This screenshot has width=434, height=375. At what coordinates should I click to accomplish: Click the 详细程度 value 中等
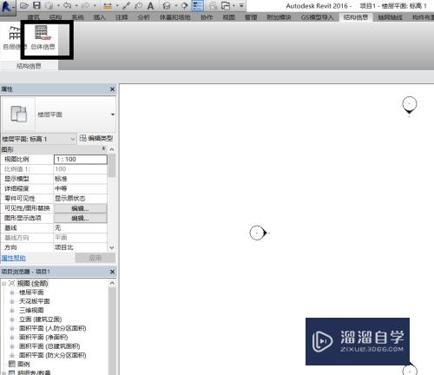pos(81,188)
